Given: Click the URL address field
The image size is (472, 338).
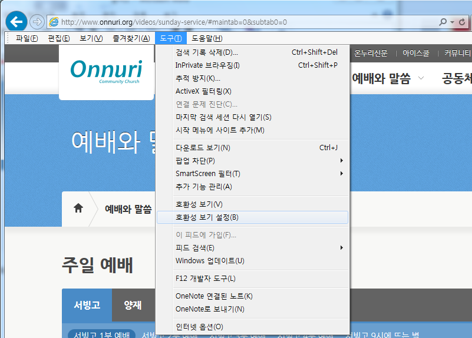Looking at the screenshot, I should click(x=241, y=22).
